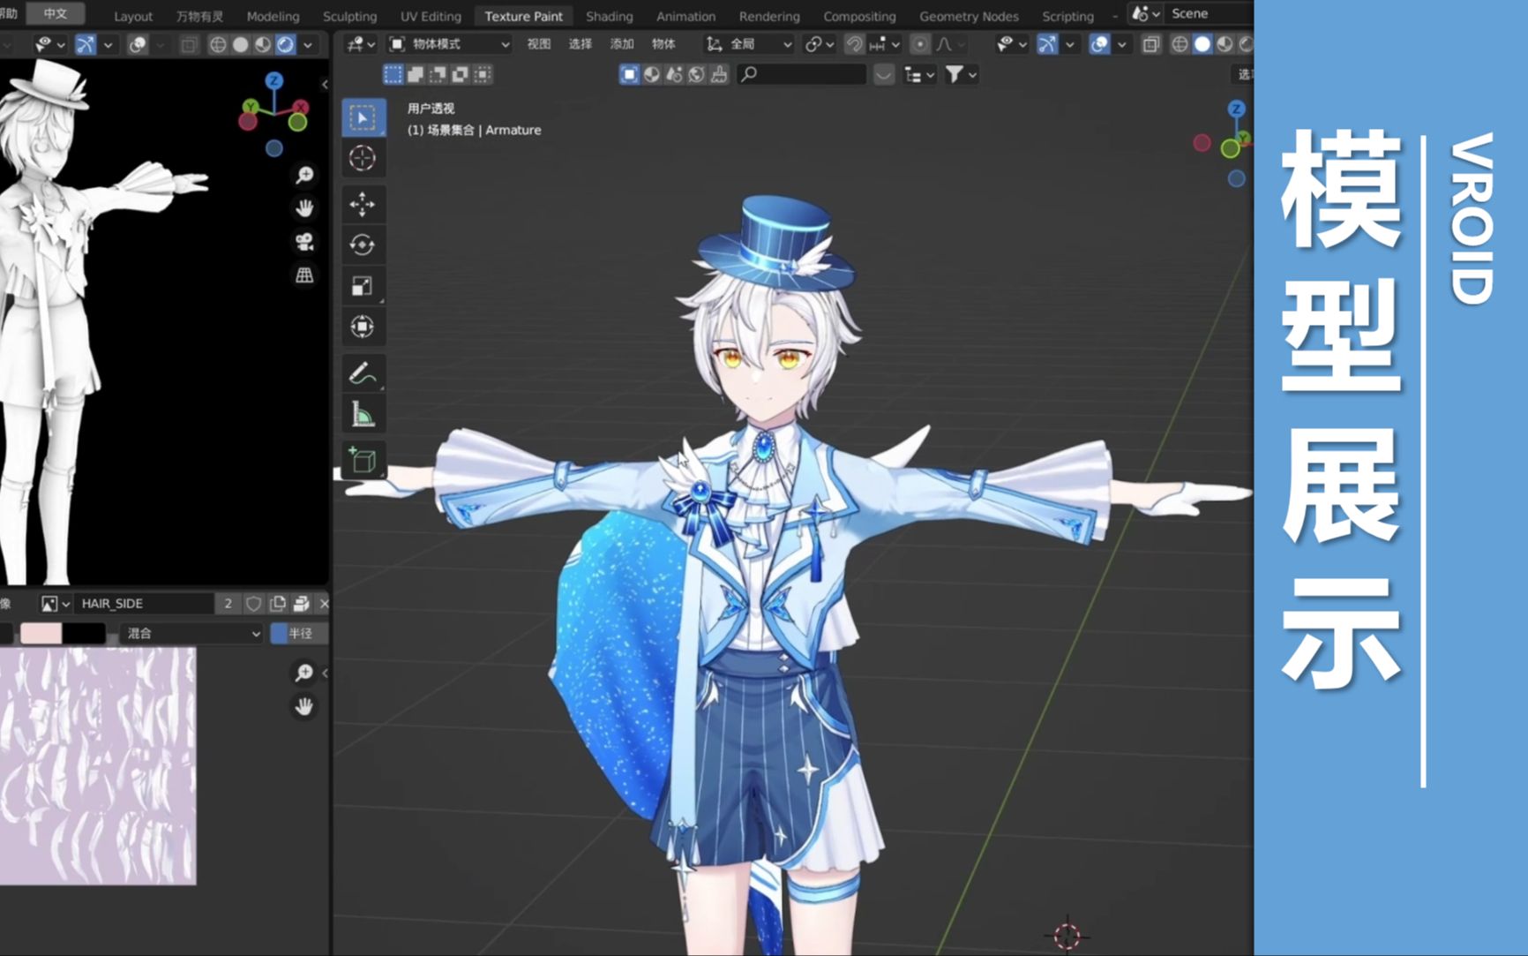Pick the black secondary brush color swatch

click(84, 634)
